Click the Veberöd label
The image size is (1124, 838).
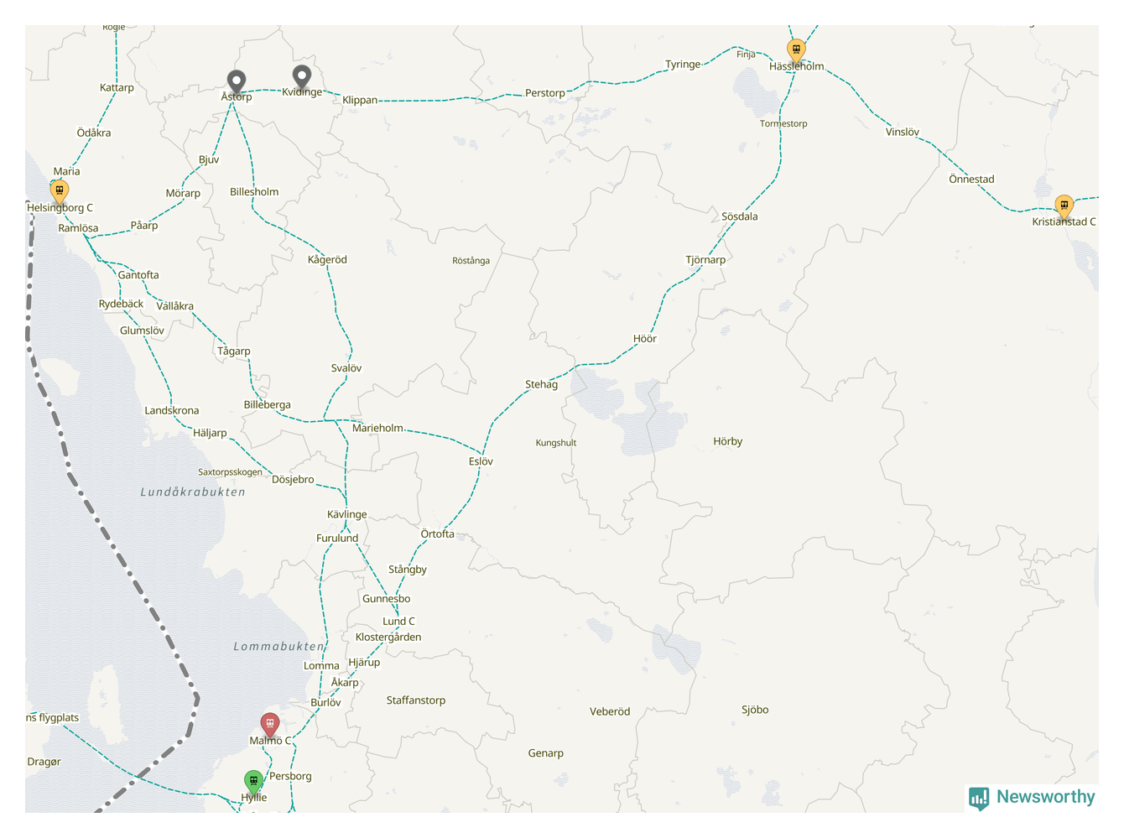[610, 712]
